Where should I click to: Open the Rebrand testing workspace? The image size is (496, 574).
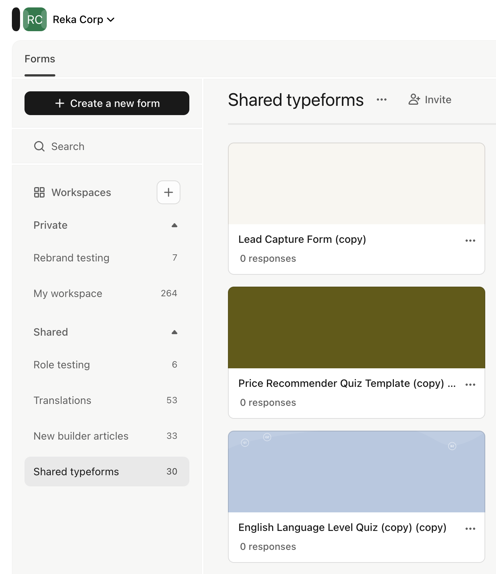107,258
